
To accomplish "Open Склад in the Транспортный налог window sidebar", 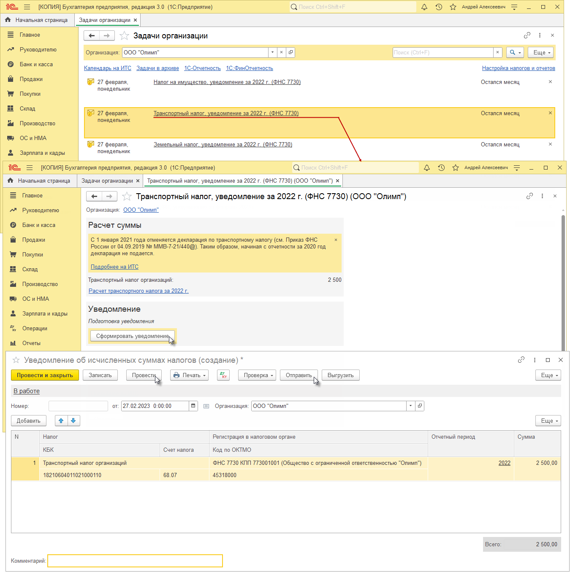I will tap(30, 270).
